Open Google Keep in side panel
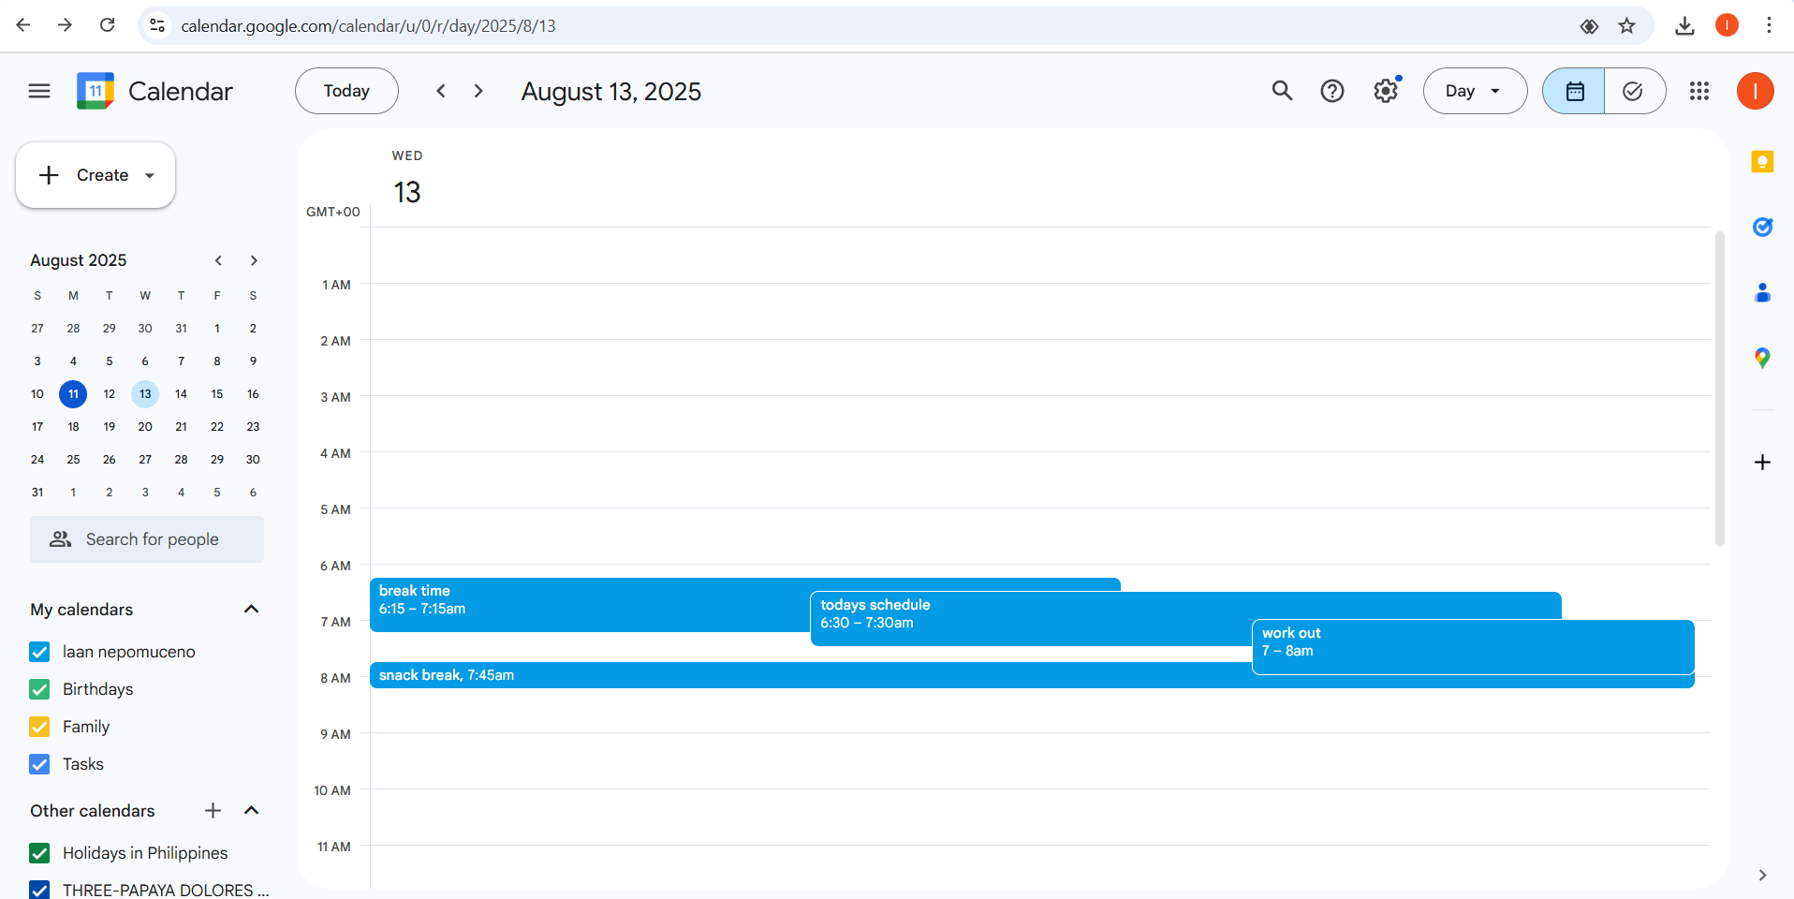1794x899 pixels. coord(1762,162)
